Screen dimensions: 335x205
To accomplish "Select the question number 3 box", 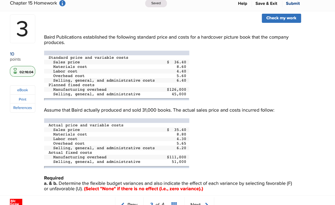I will tap(22, 29).
